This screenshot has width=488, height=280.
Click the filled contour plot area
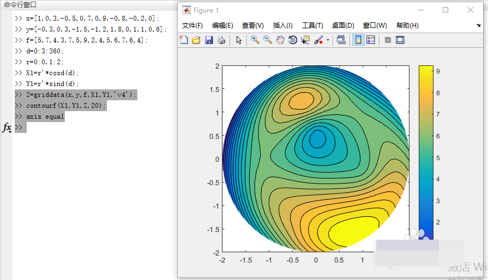coord(316,159)
